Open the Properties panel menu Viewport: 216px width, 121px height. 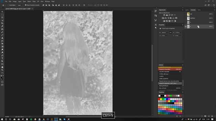click(x=183, y=25)
